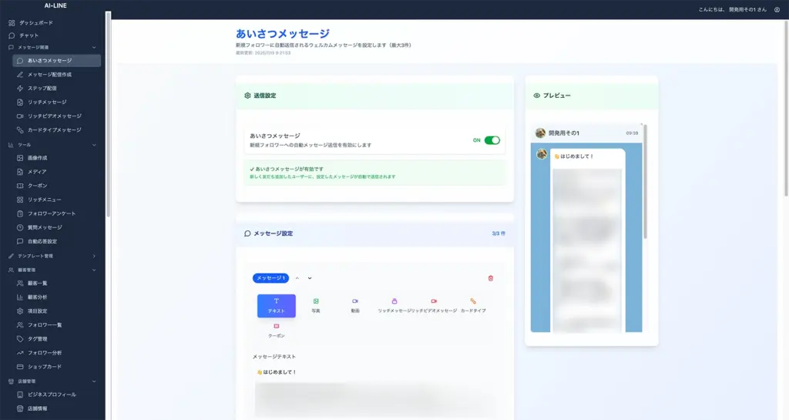
Task: Move メッセージ1 up with the up chevron
Action: point(297,278)
